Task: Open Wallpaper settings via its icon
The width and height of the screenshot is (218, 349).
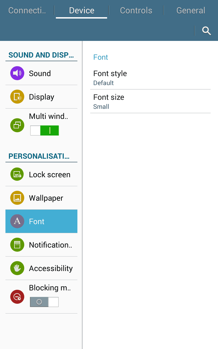Action: click(x=17, y=198)
